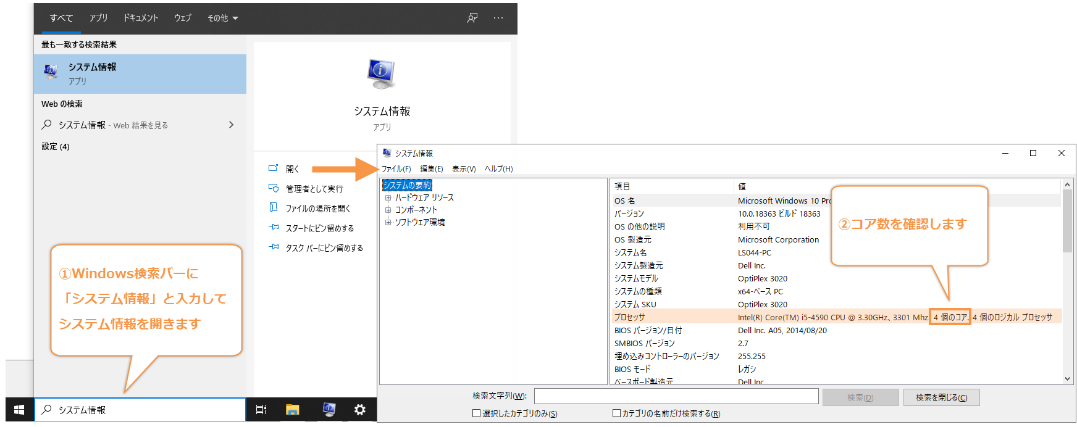The height and width of the screenshot is (427, 1077).
Task: Open Task View from the taskbar
Action: 261,410
